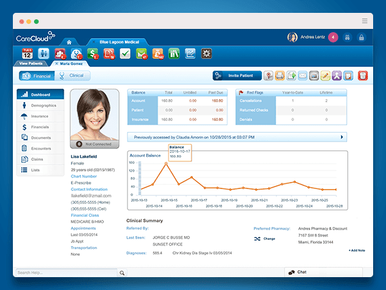Open Documents in sidebar
Viewport: 386px width, 290px height.
click(41, 138)
